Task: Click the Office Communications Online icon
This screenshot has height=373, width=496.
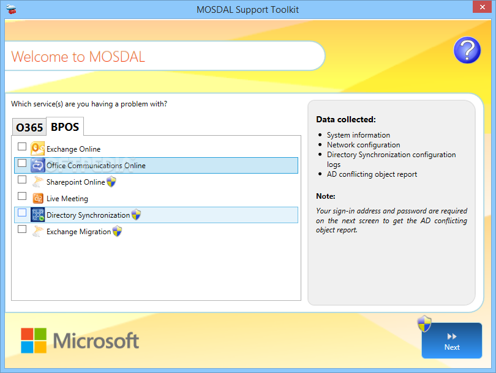Action: pos(37,165)
